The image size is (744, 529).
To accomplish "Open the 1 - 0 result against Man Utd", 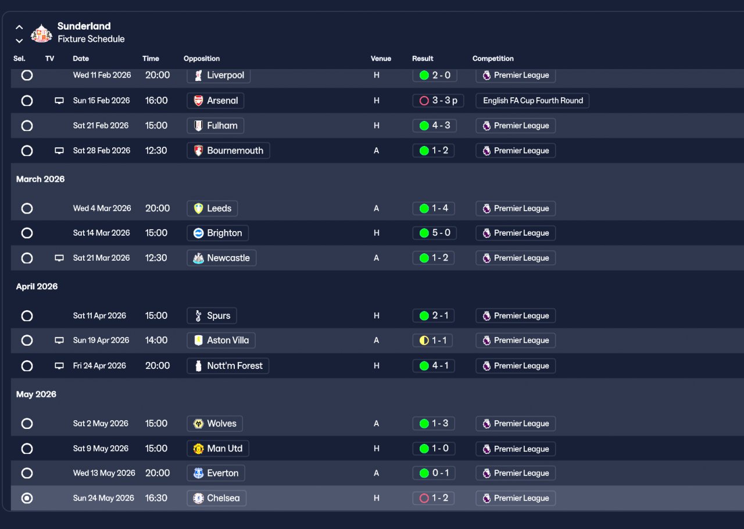I will pos(434,449).
